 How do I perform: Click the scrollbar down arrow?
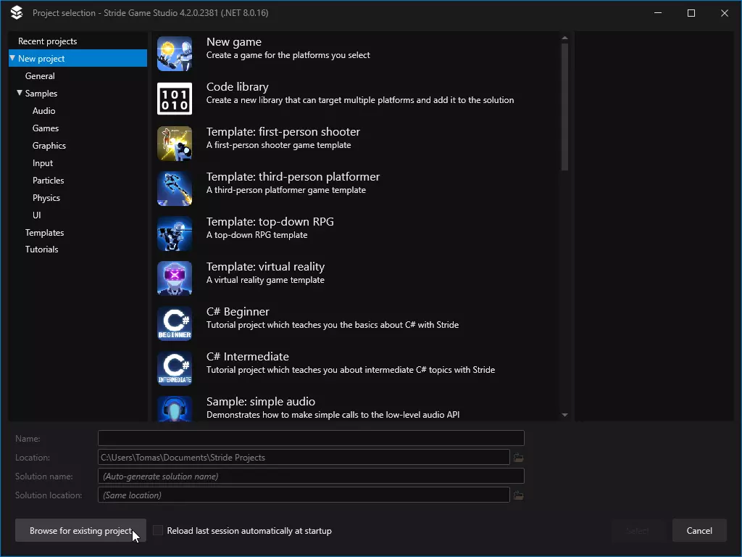pyautogui.click(x=564, y=415)
